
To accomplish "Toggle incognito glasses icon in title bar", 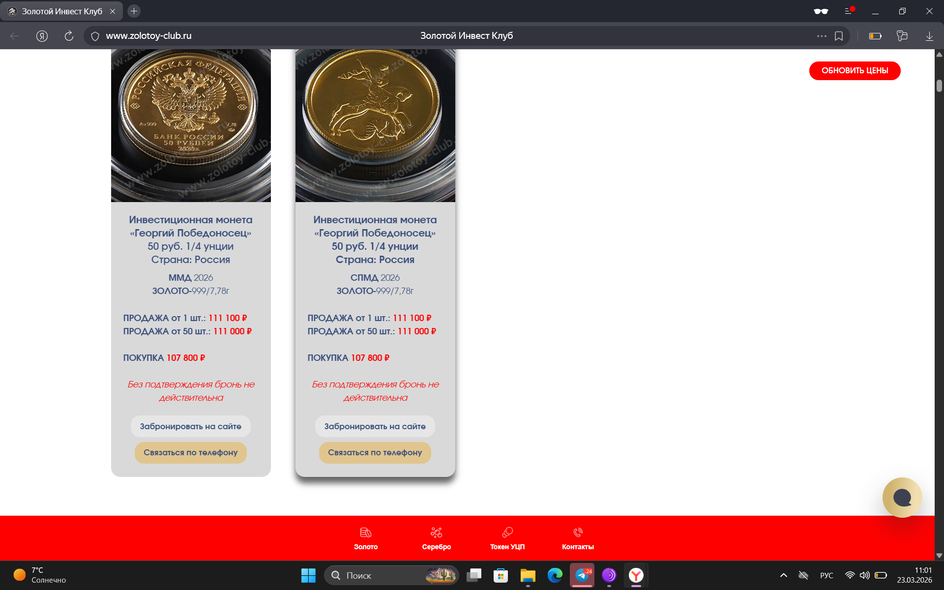I will 821,11.
